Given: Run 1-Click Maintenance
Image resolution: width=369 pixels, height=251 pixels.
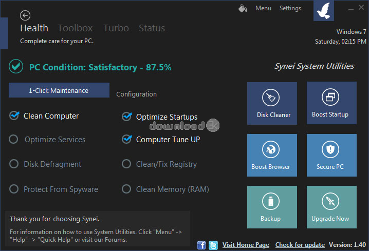Looking at the screenshot, I should tap(59, 90).
